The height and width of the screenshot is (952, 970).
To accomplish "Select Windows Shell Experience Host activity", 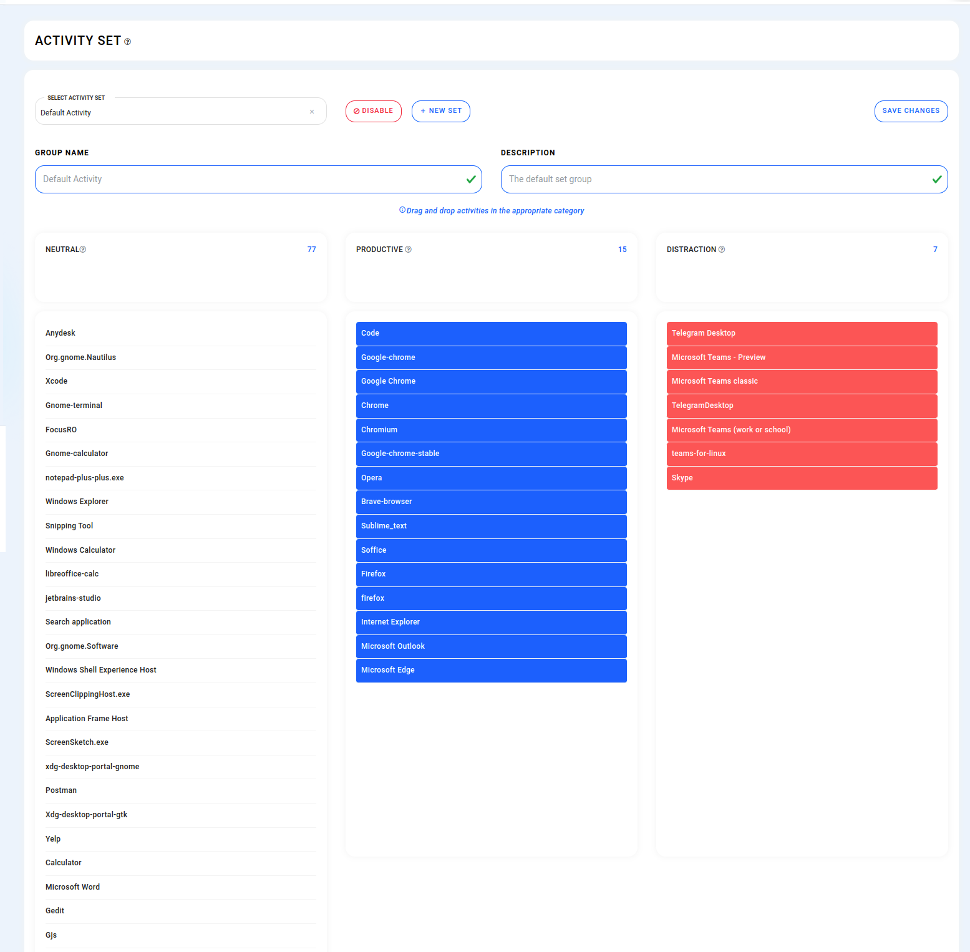I will pos(181,670).
